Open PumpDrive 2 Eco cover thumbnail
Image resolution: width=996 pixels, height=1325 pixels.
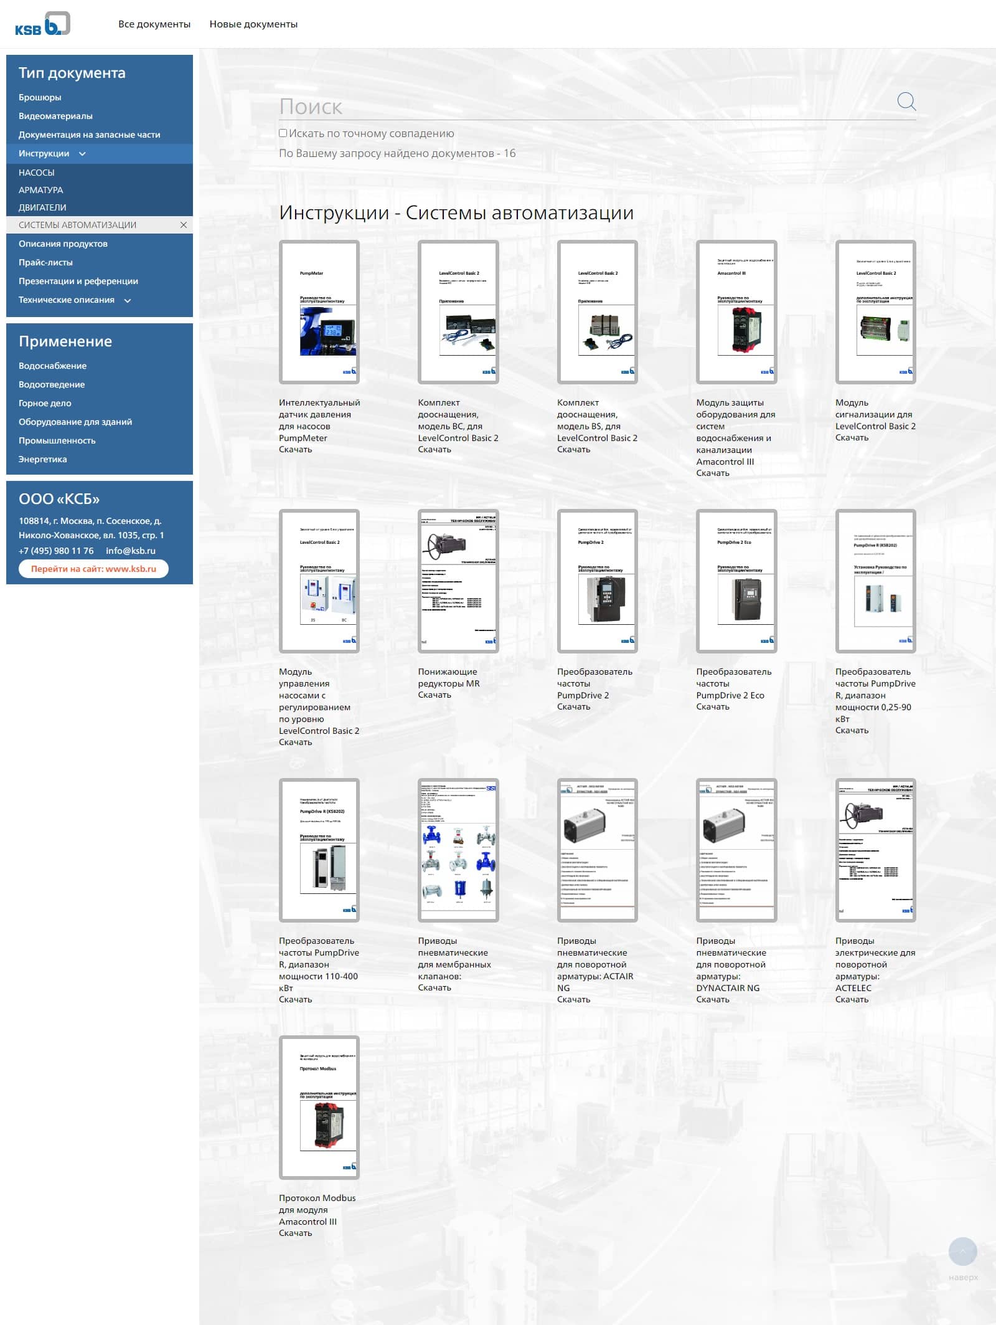[736, 581]
